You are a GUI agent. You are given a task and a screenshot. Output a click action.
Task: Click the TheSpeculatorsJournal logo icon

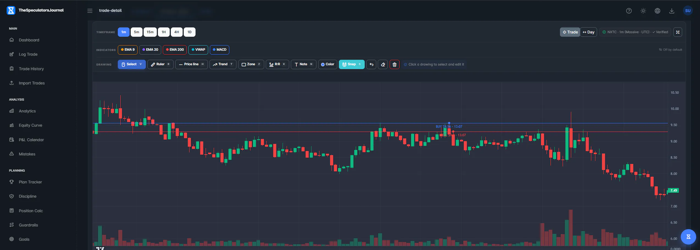[x=11, y=10]
